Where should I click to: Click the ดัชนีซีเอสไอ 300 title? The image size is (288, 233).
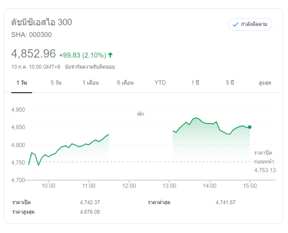click(x=42, y=22)
